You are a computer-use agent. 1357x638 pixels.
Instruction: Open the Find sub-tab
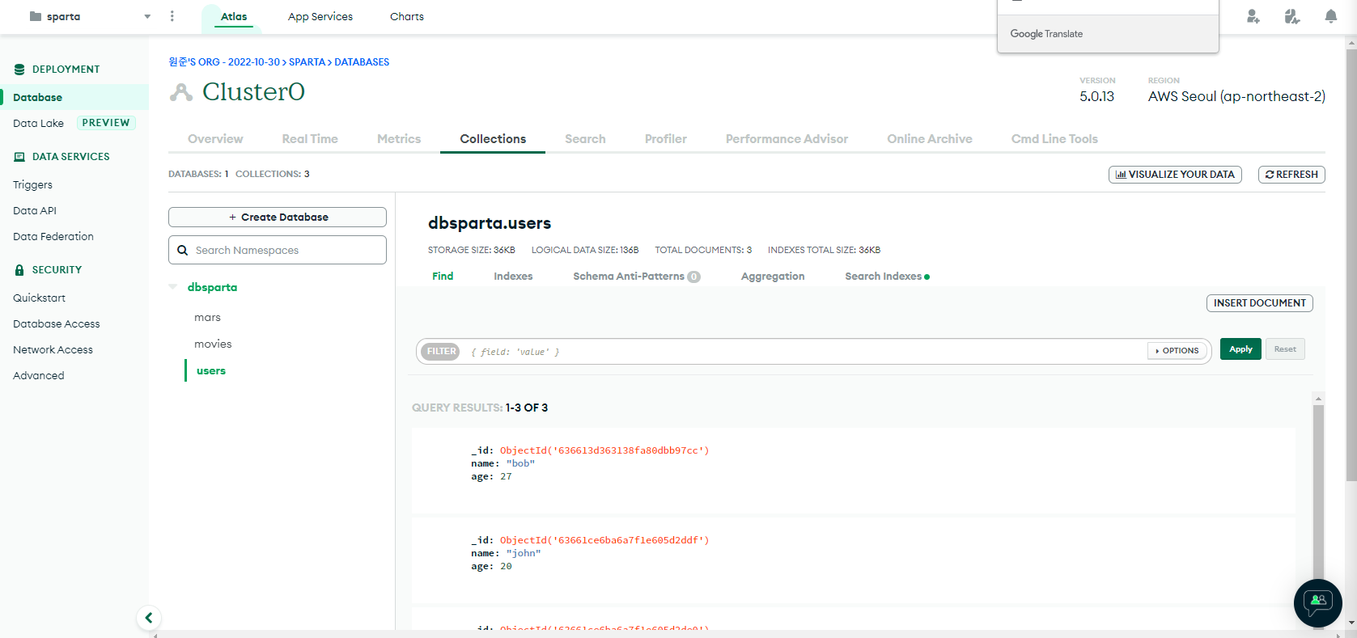coord(443,277)
